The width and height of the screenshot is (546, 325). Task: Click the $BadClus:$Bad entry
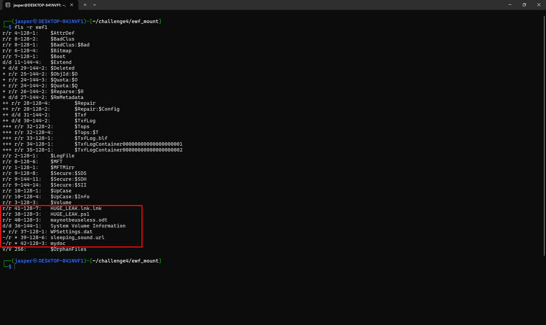click(x=70, y=45)
